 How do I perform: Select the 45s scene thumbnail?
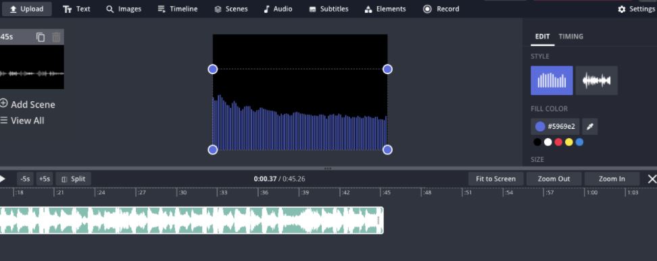(x=32, y=67)
